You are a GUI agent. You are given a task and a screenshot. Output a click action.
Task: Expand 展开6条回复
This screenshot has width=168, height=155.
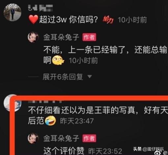(x=63, y=77)
